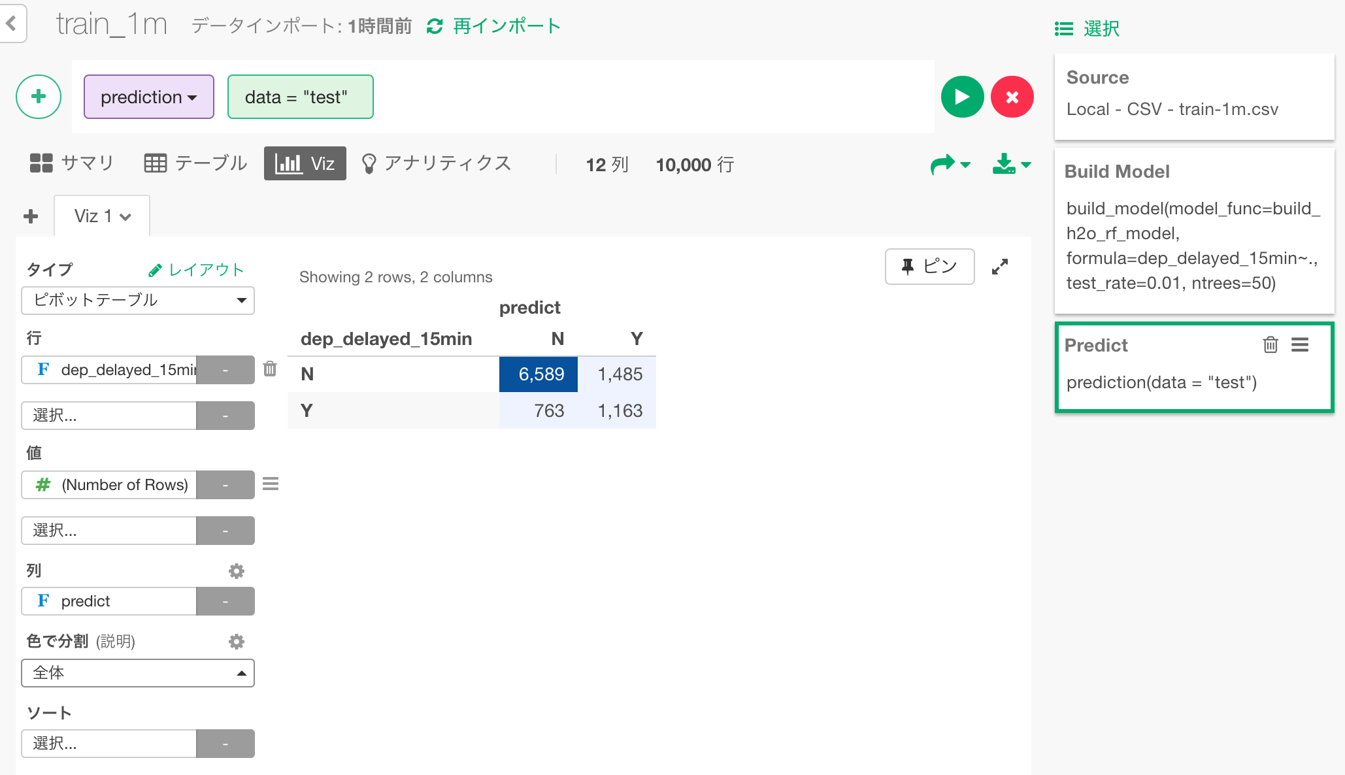This screenshot has width=1345, height=775.
Task: Switch to the サマリ tab
Action: (x=72, y=163)
